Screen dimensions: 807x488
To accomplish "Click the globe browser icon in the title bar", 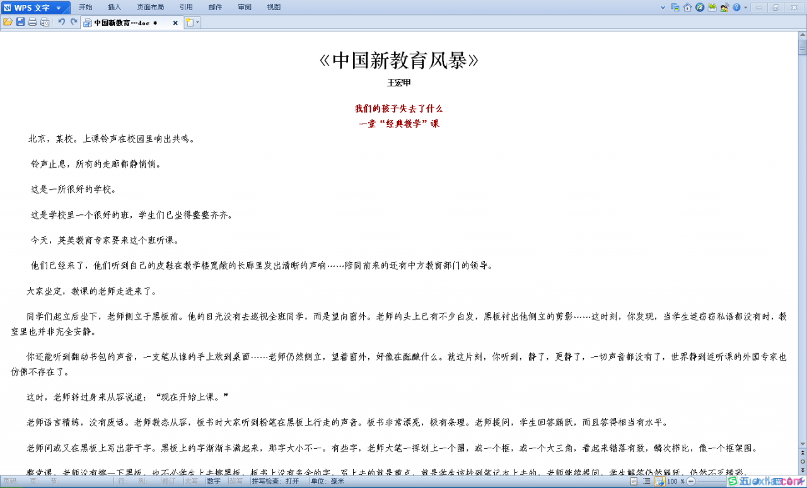I will (700, 7).
